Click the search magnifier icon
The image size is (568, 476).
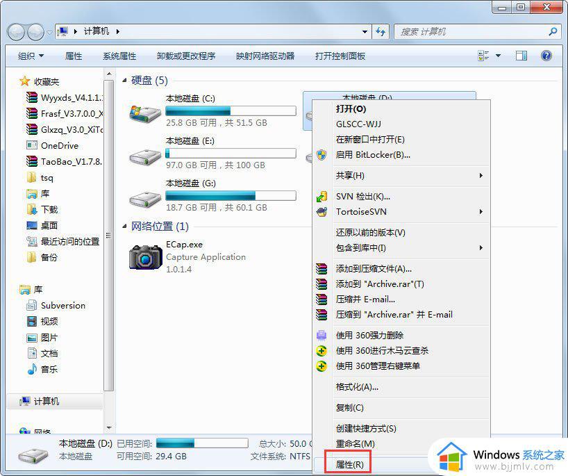553,31
